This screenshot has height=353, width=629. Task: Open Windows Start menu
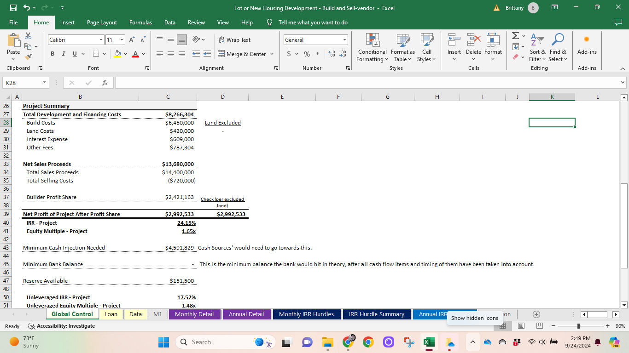pos(164,342)
